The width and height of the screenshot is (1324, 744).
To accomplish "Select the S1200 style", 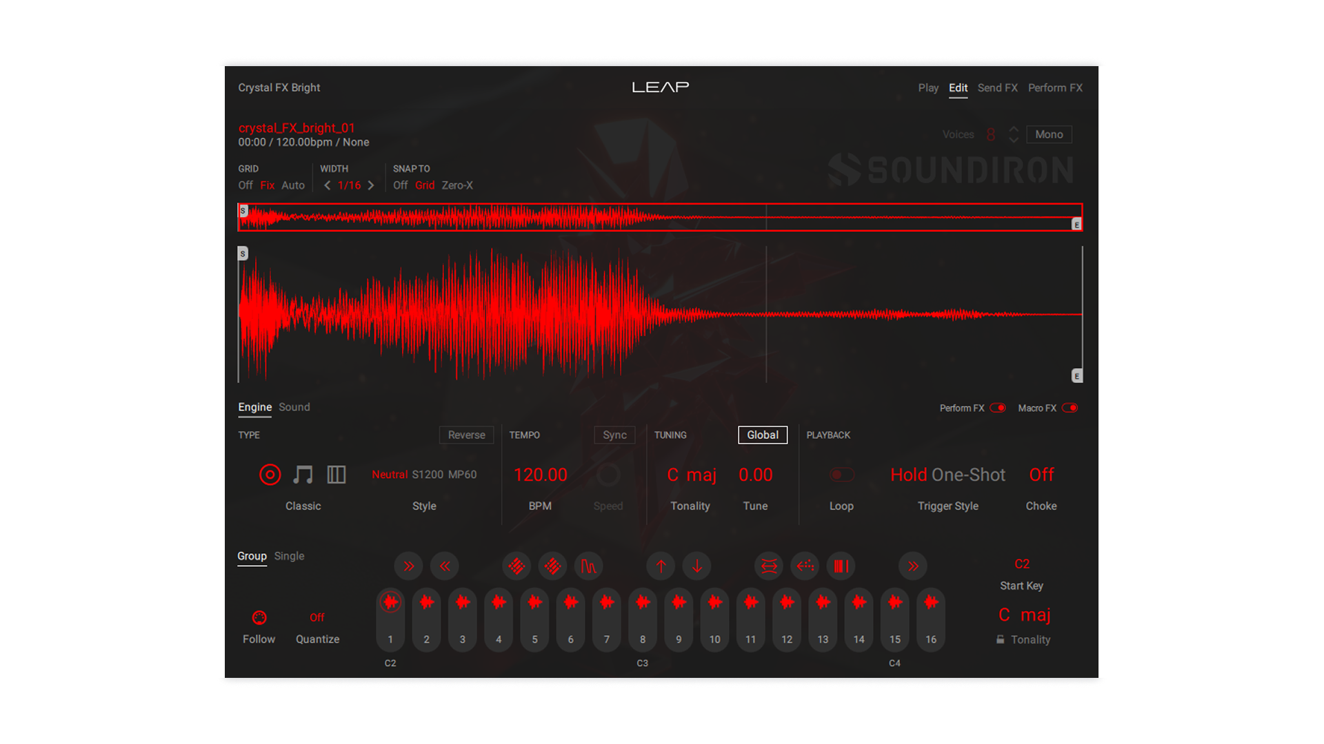I will [428, 475].
